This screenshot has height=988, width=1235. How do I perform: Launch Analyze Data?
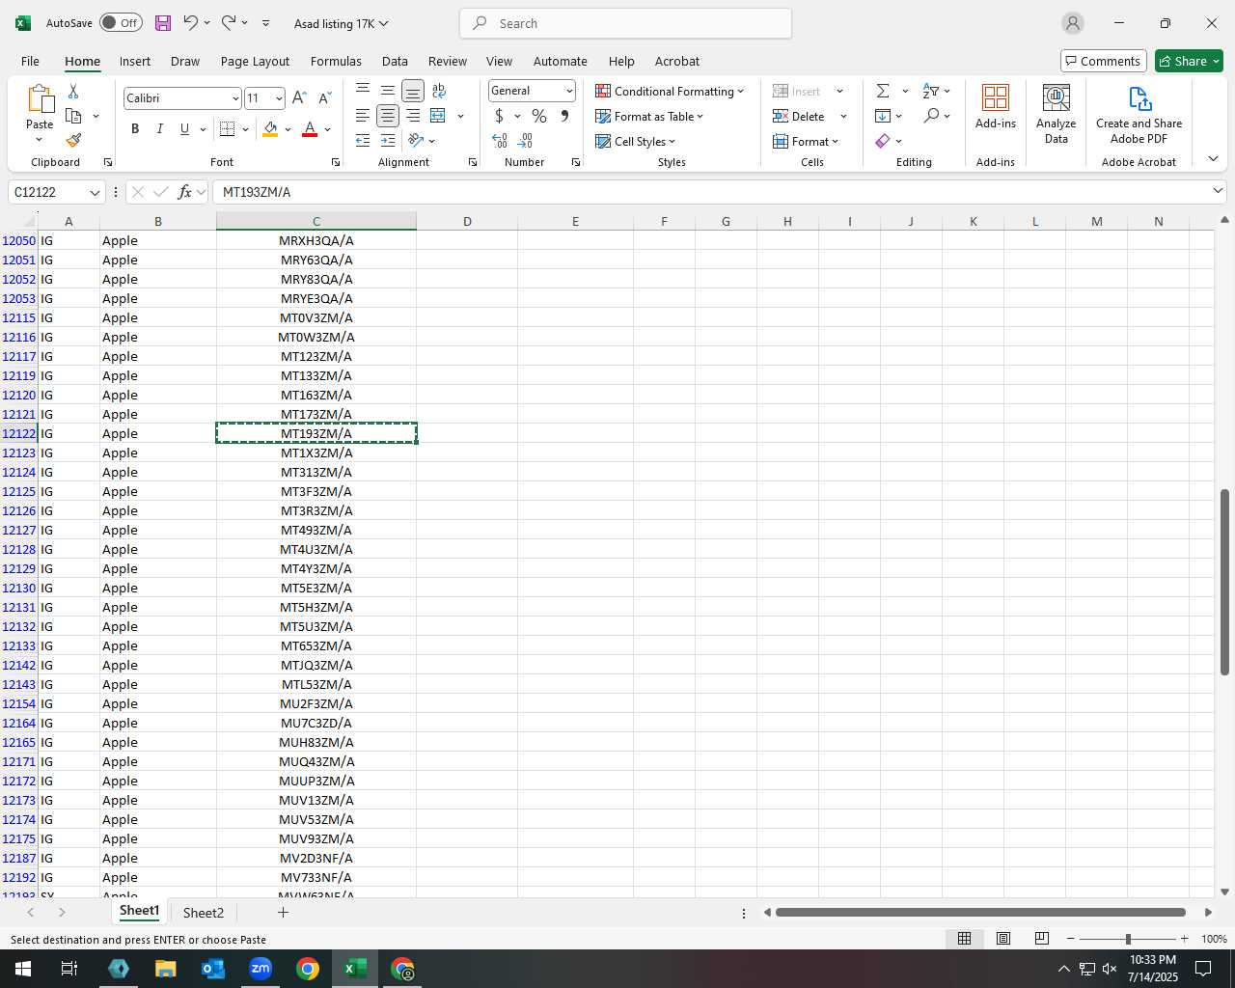click(x=1057, y=114)
